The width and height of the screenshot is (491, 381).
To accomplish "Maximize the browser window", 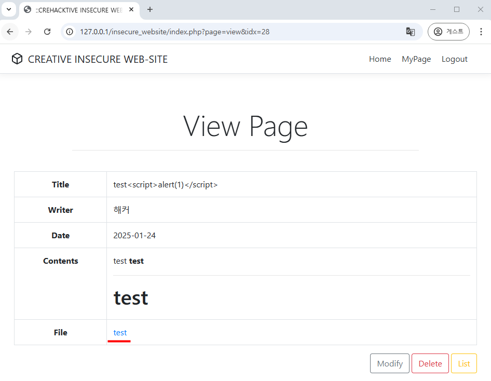I will coord(457,9).
